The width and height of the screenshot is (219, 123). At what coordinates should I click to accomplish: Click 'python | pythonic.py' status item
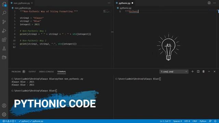coord(31,121)
